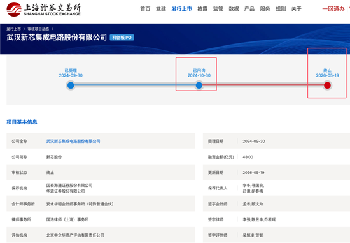Click the 律师事务所 field label
The image size is (350, 243).
click(21, 219)
